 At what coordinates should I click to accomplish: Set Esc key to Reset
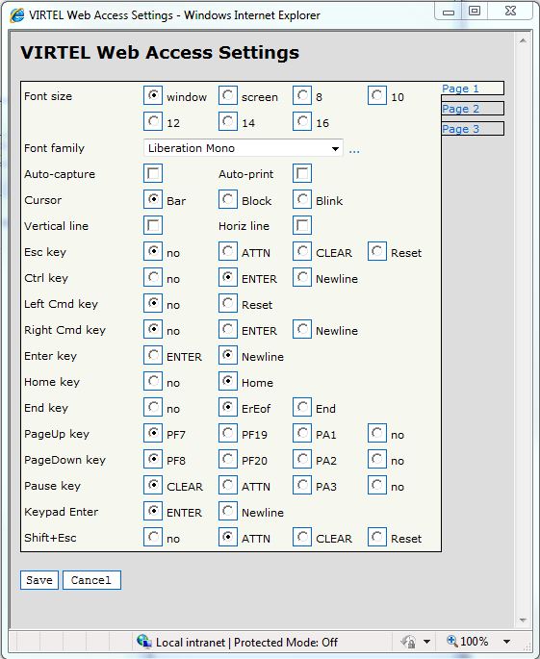(376, 251)
